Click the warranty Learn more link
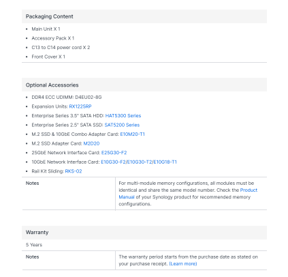The height and width of the screenshot is (277, 288). pos(183,264)
